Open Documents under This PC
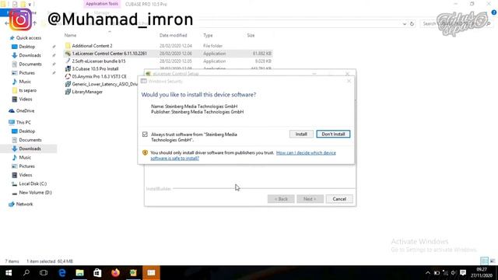The height and width of the screenshot is (280, 498). (30, 140)
